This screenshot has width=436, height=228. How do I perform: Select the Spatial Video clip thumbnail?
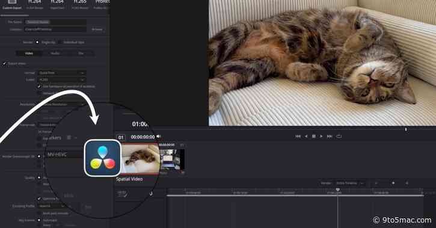pos(140,159)
